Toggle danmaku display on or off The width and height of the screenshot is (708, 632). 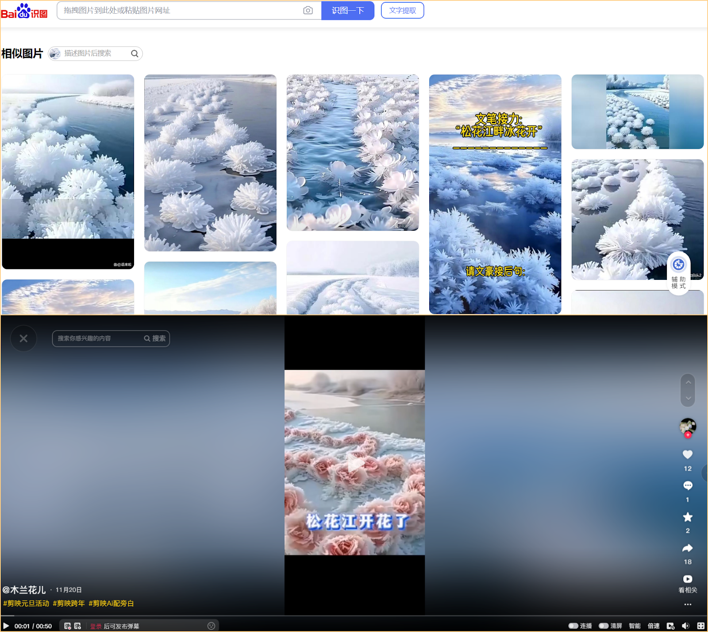coord(67,626)
